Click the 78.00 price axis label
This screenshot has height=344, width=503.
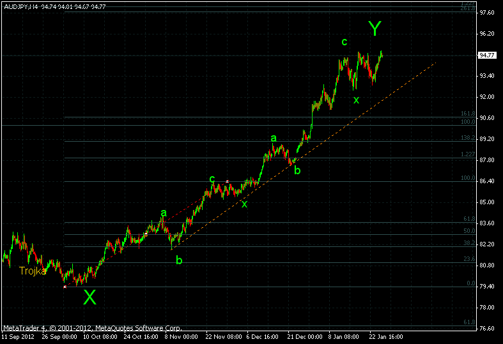click(487, 308)
